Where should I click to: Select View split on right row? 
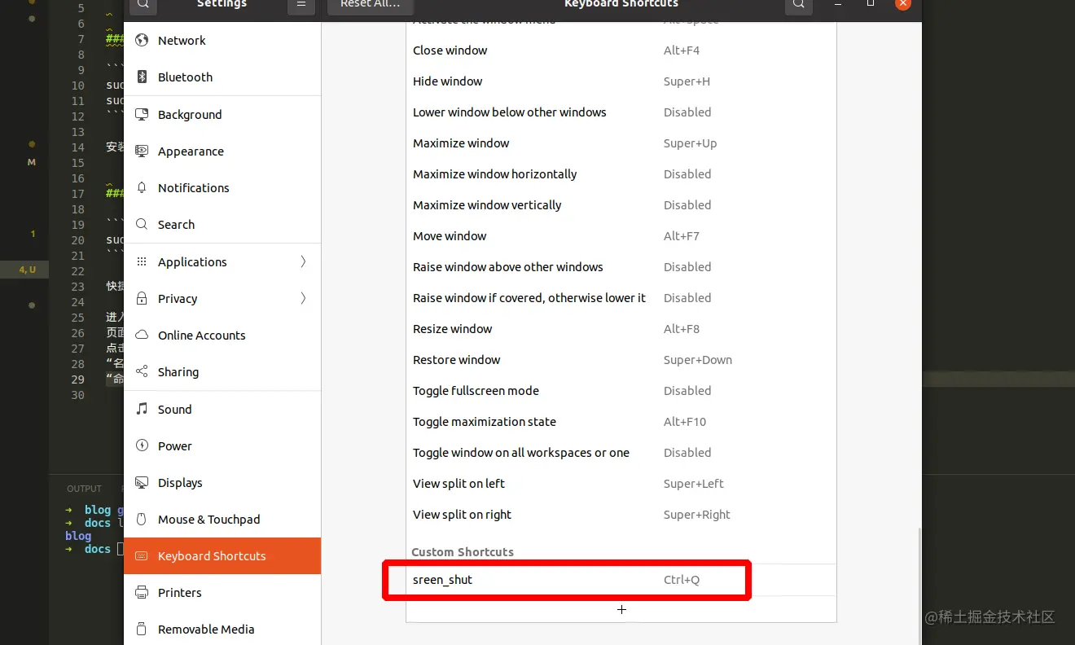coord(621,515)
